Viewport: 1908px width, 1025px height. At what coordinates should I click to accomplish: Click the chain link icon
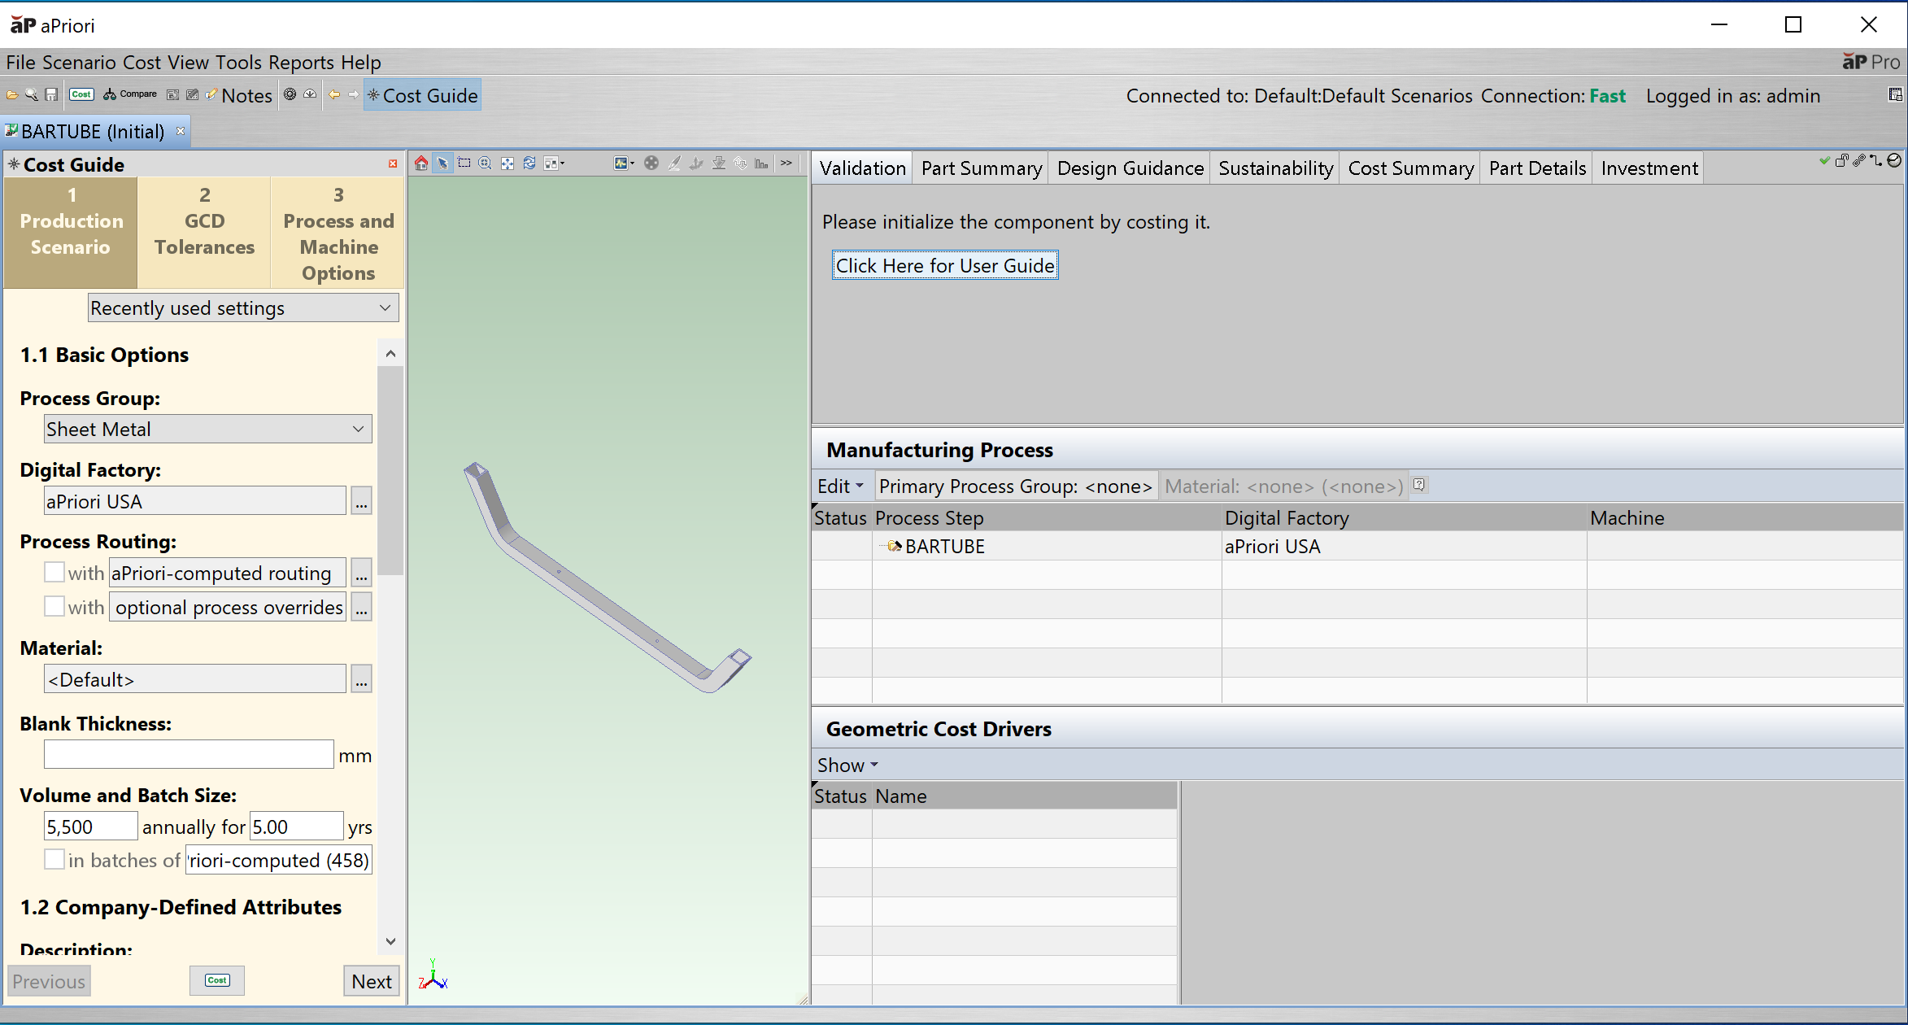point(1859,161)
